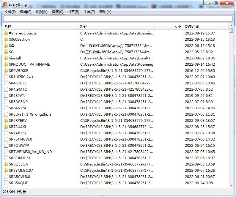
Task: Click the $360Section folder icon
Action: [6, 40]
